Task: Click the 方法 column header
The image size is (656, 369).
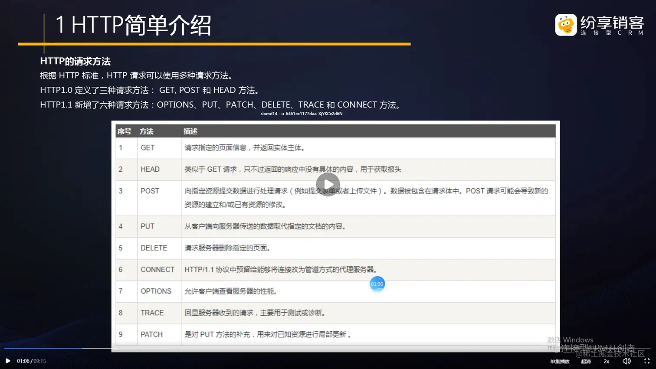Action: click(x=146, y=131)
